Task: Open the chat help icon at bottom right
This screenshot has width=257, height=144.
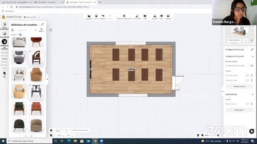Action: 252,131
